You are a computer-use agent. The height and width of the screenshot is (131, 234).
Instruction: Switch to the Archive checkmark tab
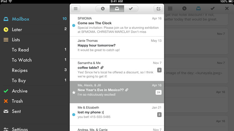pos(131,9)
